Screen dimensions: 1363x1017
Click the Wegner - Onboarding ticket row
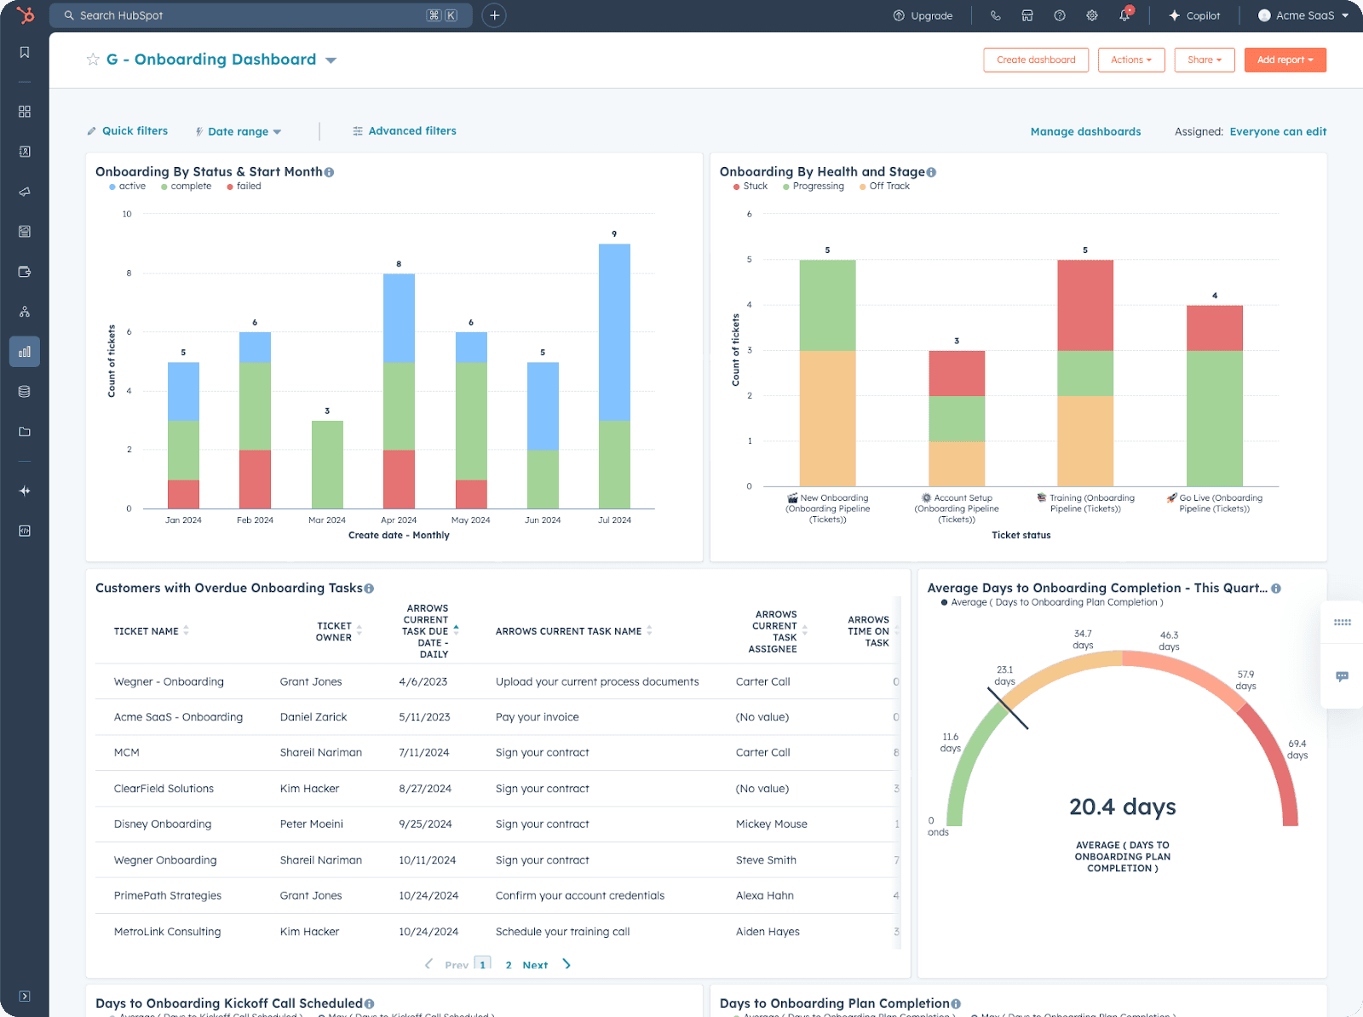click(497, 681)
